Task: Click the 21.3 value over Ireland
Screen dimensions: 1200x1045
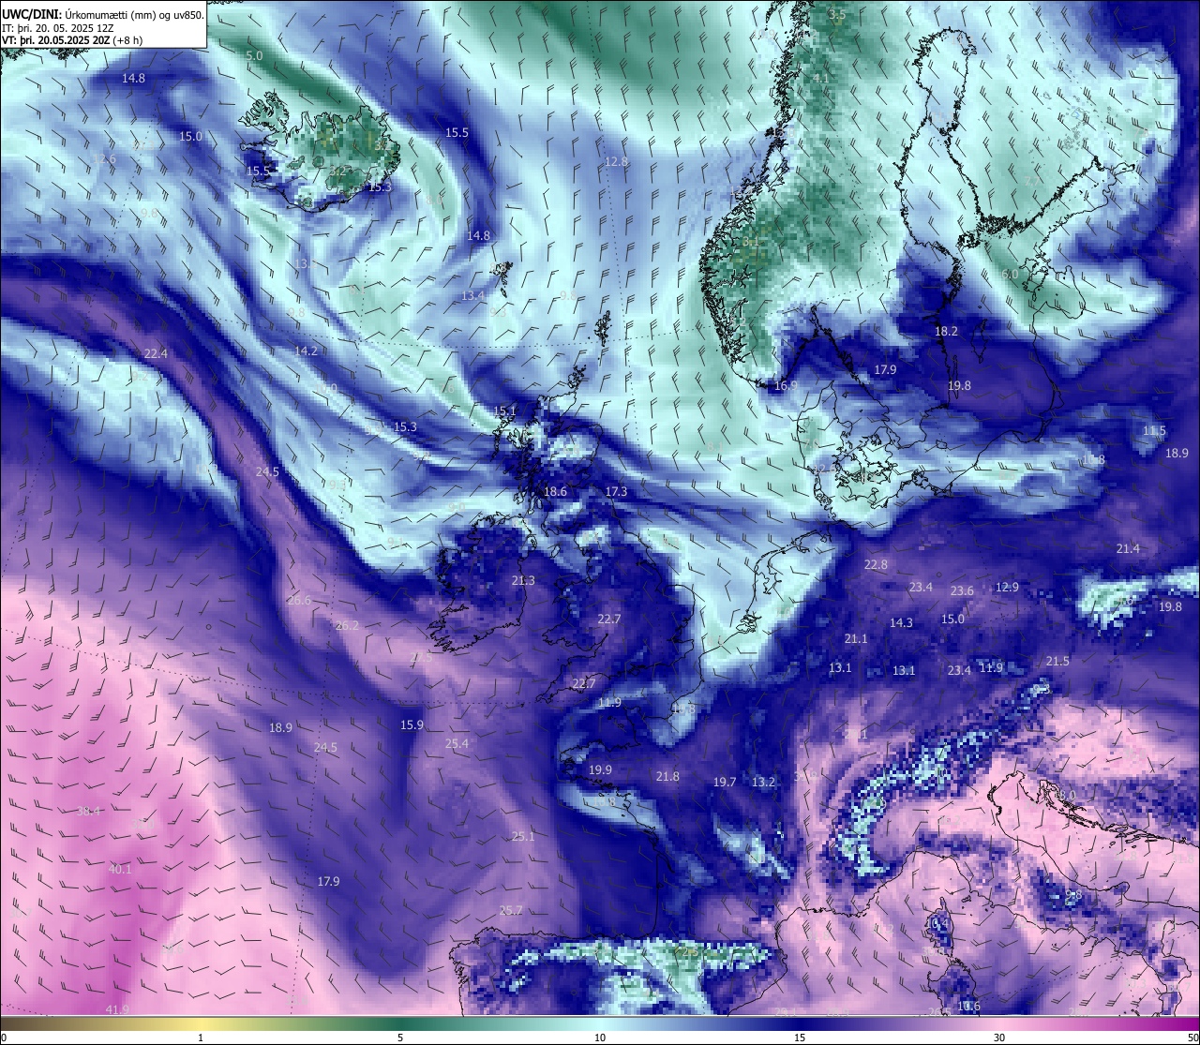Action: point(523,580)
